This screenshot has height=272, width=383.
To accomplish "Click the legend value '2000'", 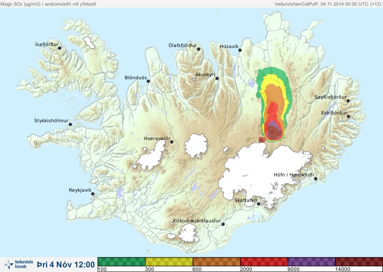I will 246,269.
